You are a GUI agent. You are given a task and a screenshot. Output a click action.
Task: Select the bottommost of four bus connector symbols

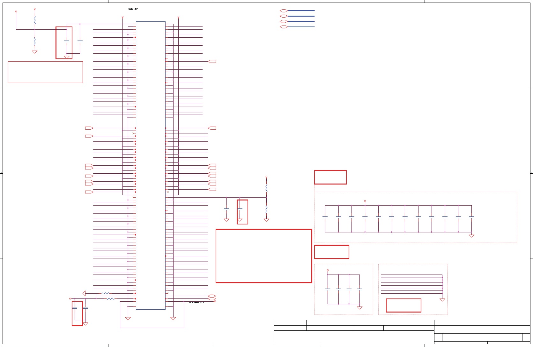click(x=284, y=27)
